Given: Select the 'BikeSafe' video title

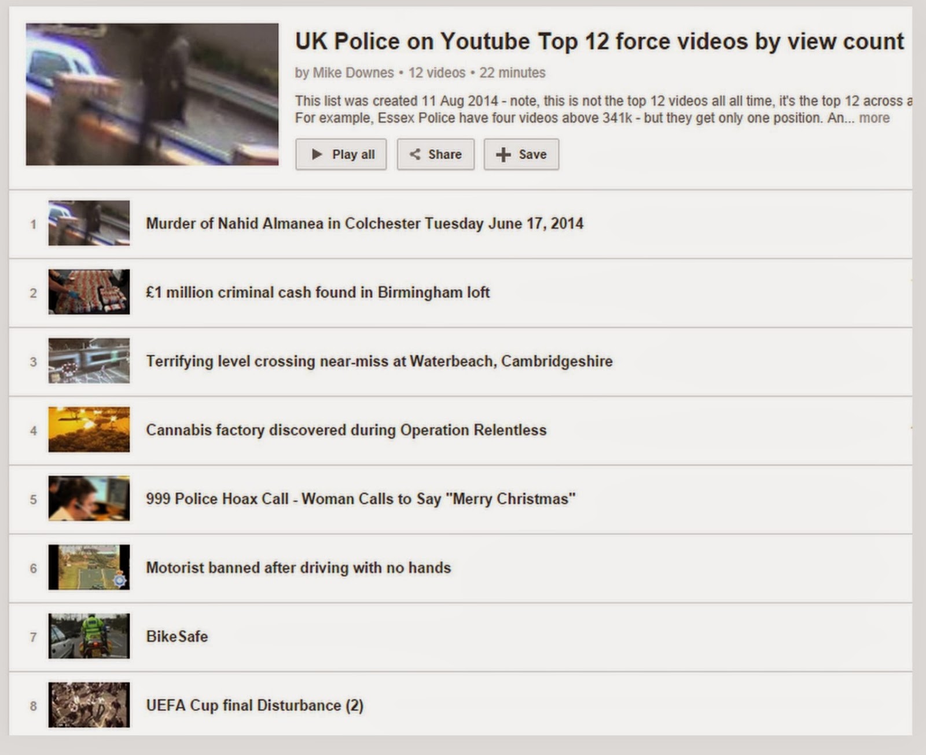Looking at the screenshot, I should [x=177, y=637].
